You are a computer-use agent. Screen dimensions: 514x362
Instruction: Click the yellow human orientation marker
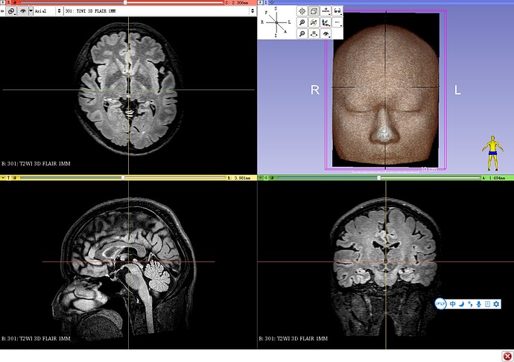(492, 153)
